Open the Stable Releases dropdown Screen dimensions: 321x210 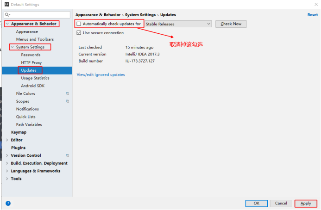178,24
